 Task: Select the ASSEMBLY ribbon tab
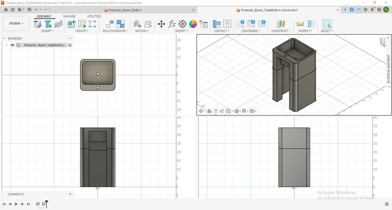point(44,16)
